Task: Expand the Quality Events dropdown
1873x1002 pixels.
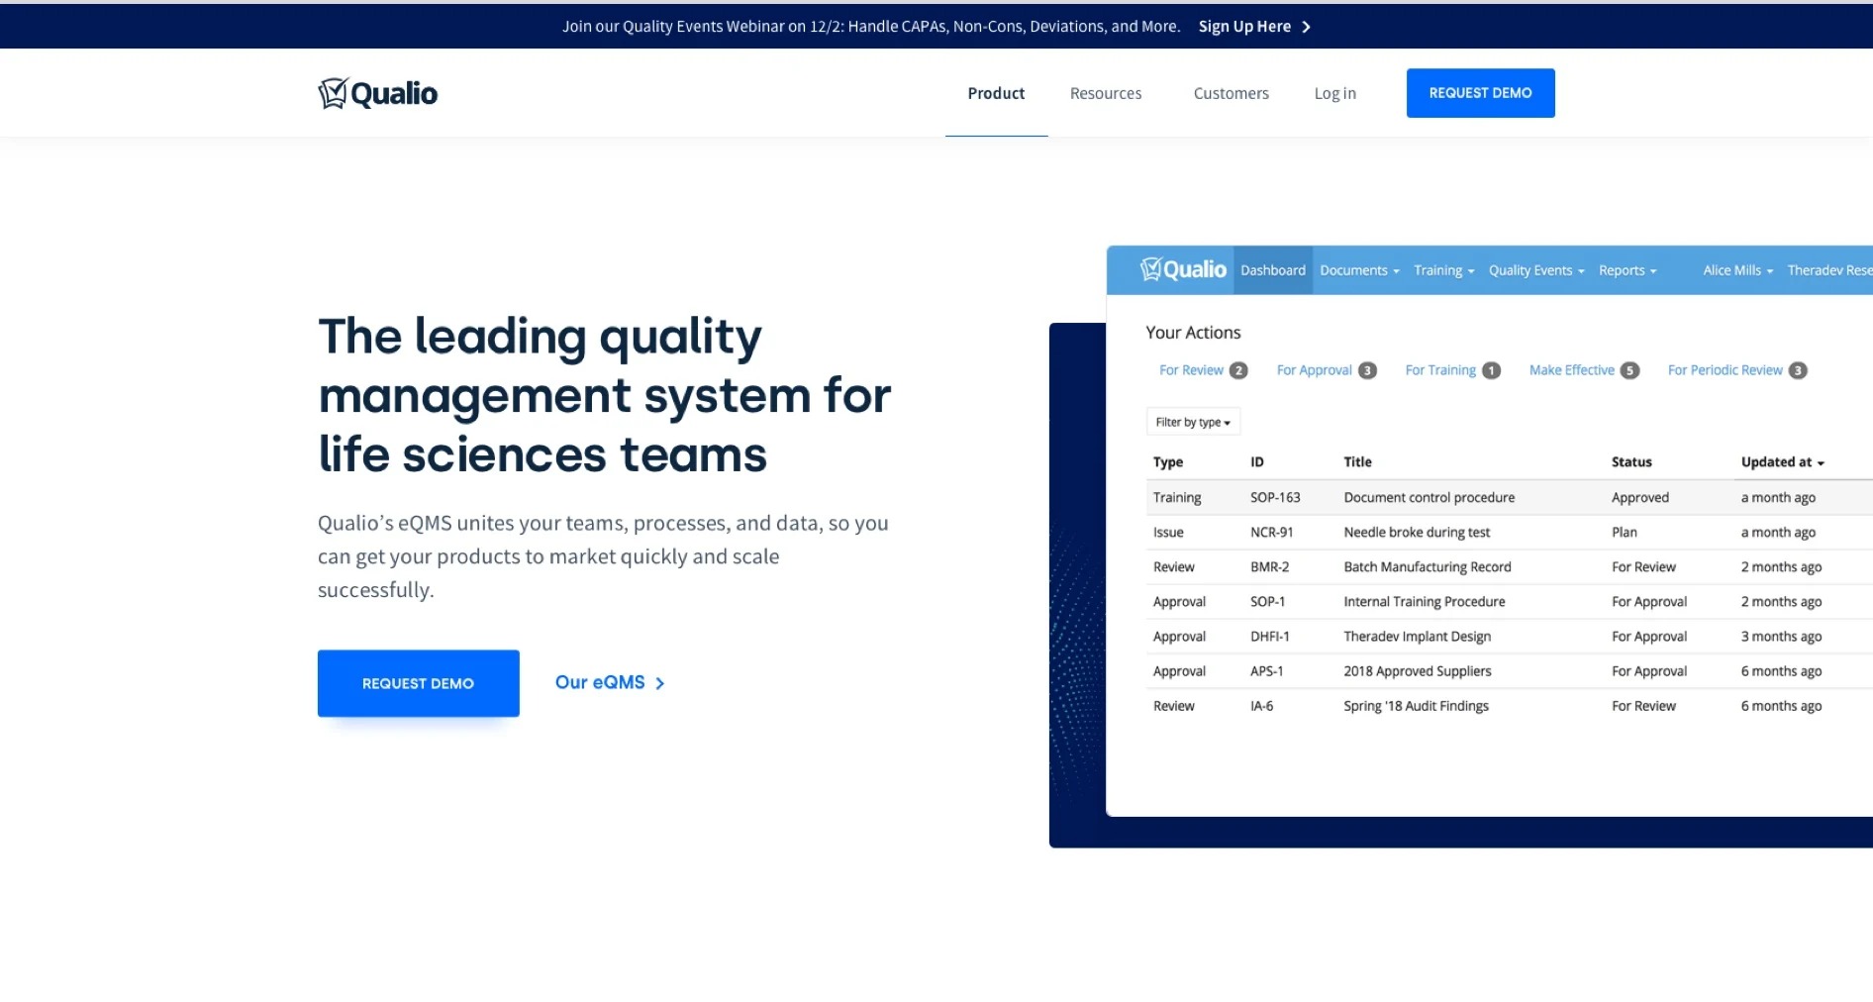Action: [1536, 270]
